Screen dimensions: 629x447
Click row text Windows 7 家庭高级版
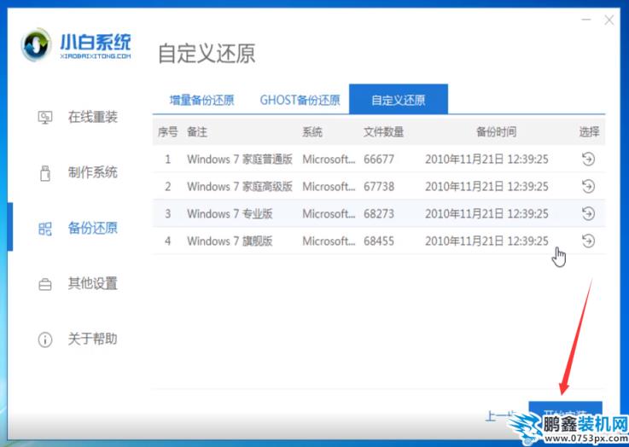pyautogui.click(x=240, y=187)
